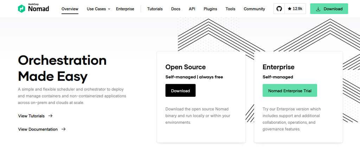Start the Nomad Enterprise Trial
The image size is (360, 165).
[290, 90]
